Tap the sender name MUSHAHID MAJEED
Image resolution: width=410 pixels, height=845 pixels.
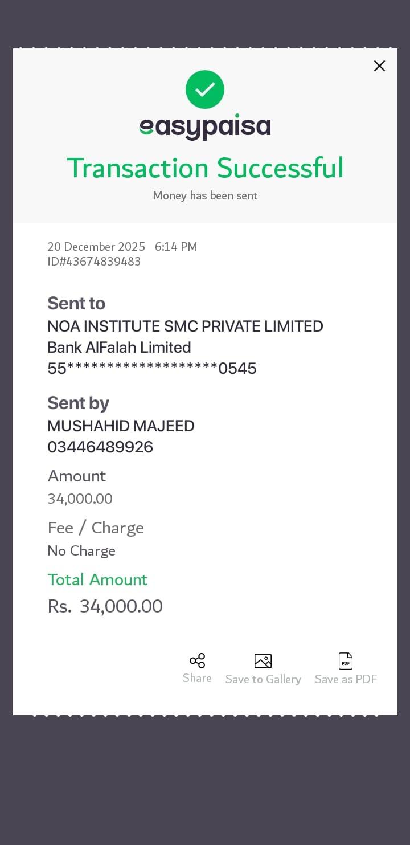[x=121, y=426]
